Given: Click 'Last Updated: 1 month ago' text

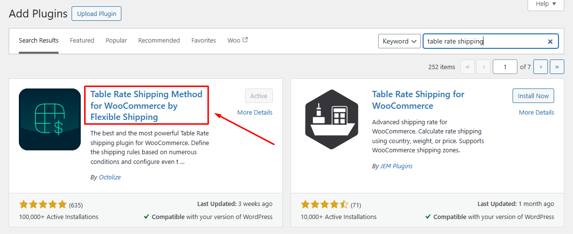Looking at the screenshot, I should pos(515,204).
